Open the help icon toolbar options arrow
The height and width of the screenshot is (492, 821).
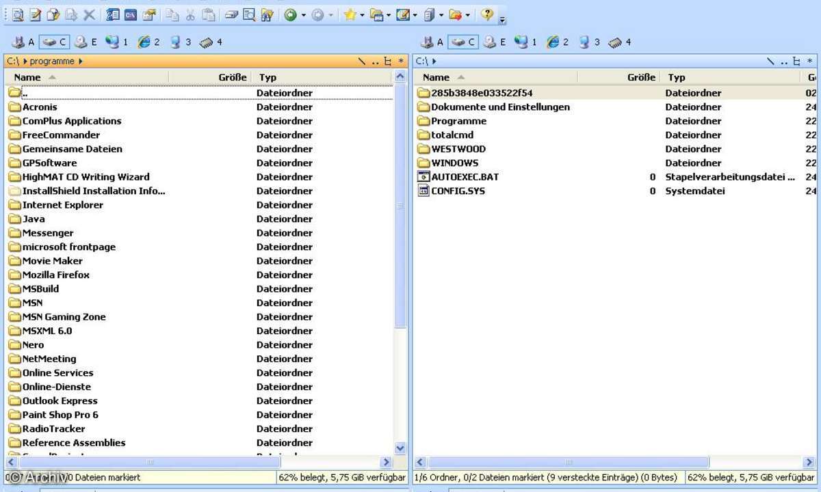[503, 19]
